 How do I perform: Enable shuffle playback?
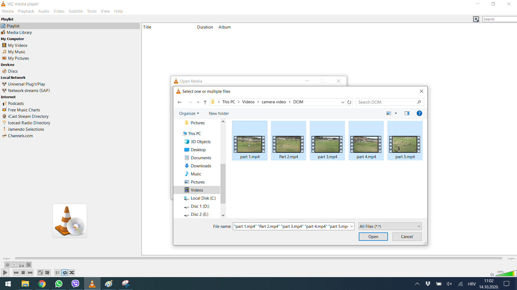pyautogui.click(x=72, y=273)
